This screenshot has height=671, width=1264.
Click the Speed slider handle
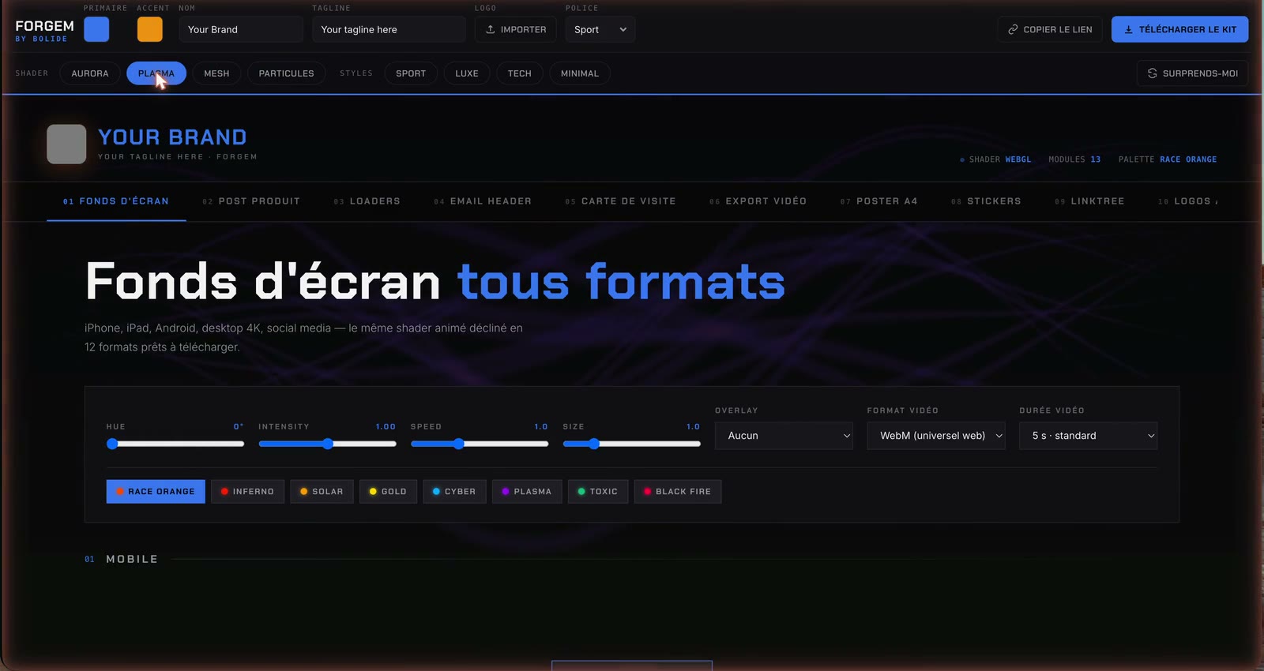click(459, 444)
